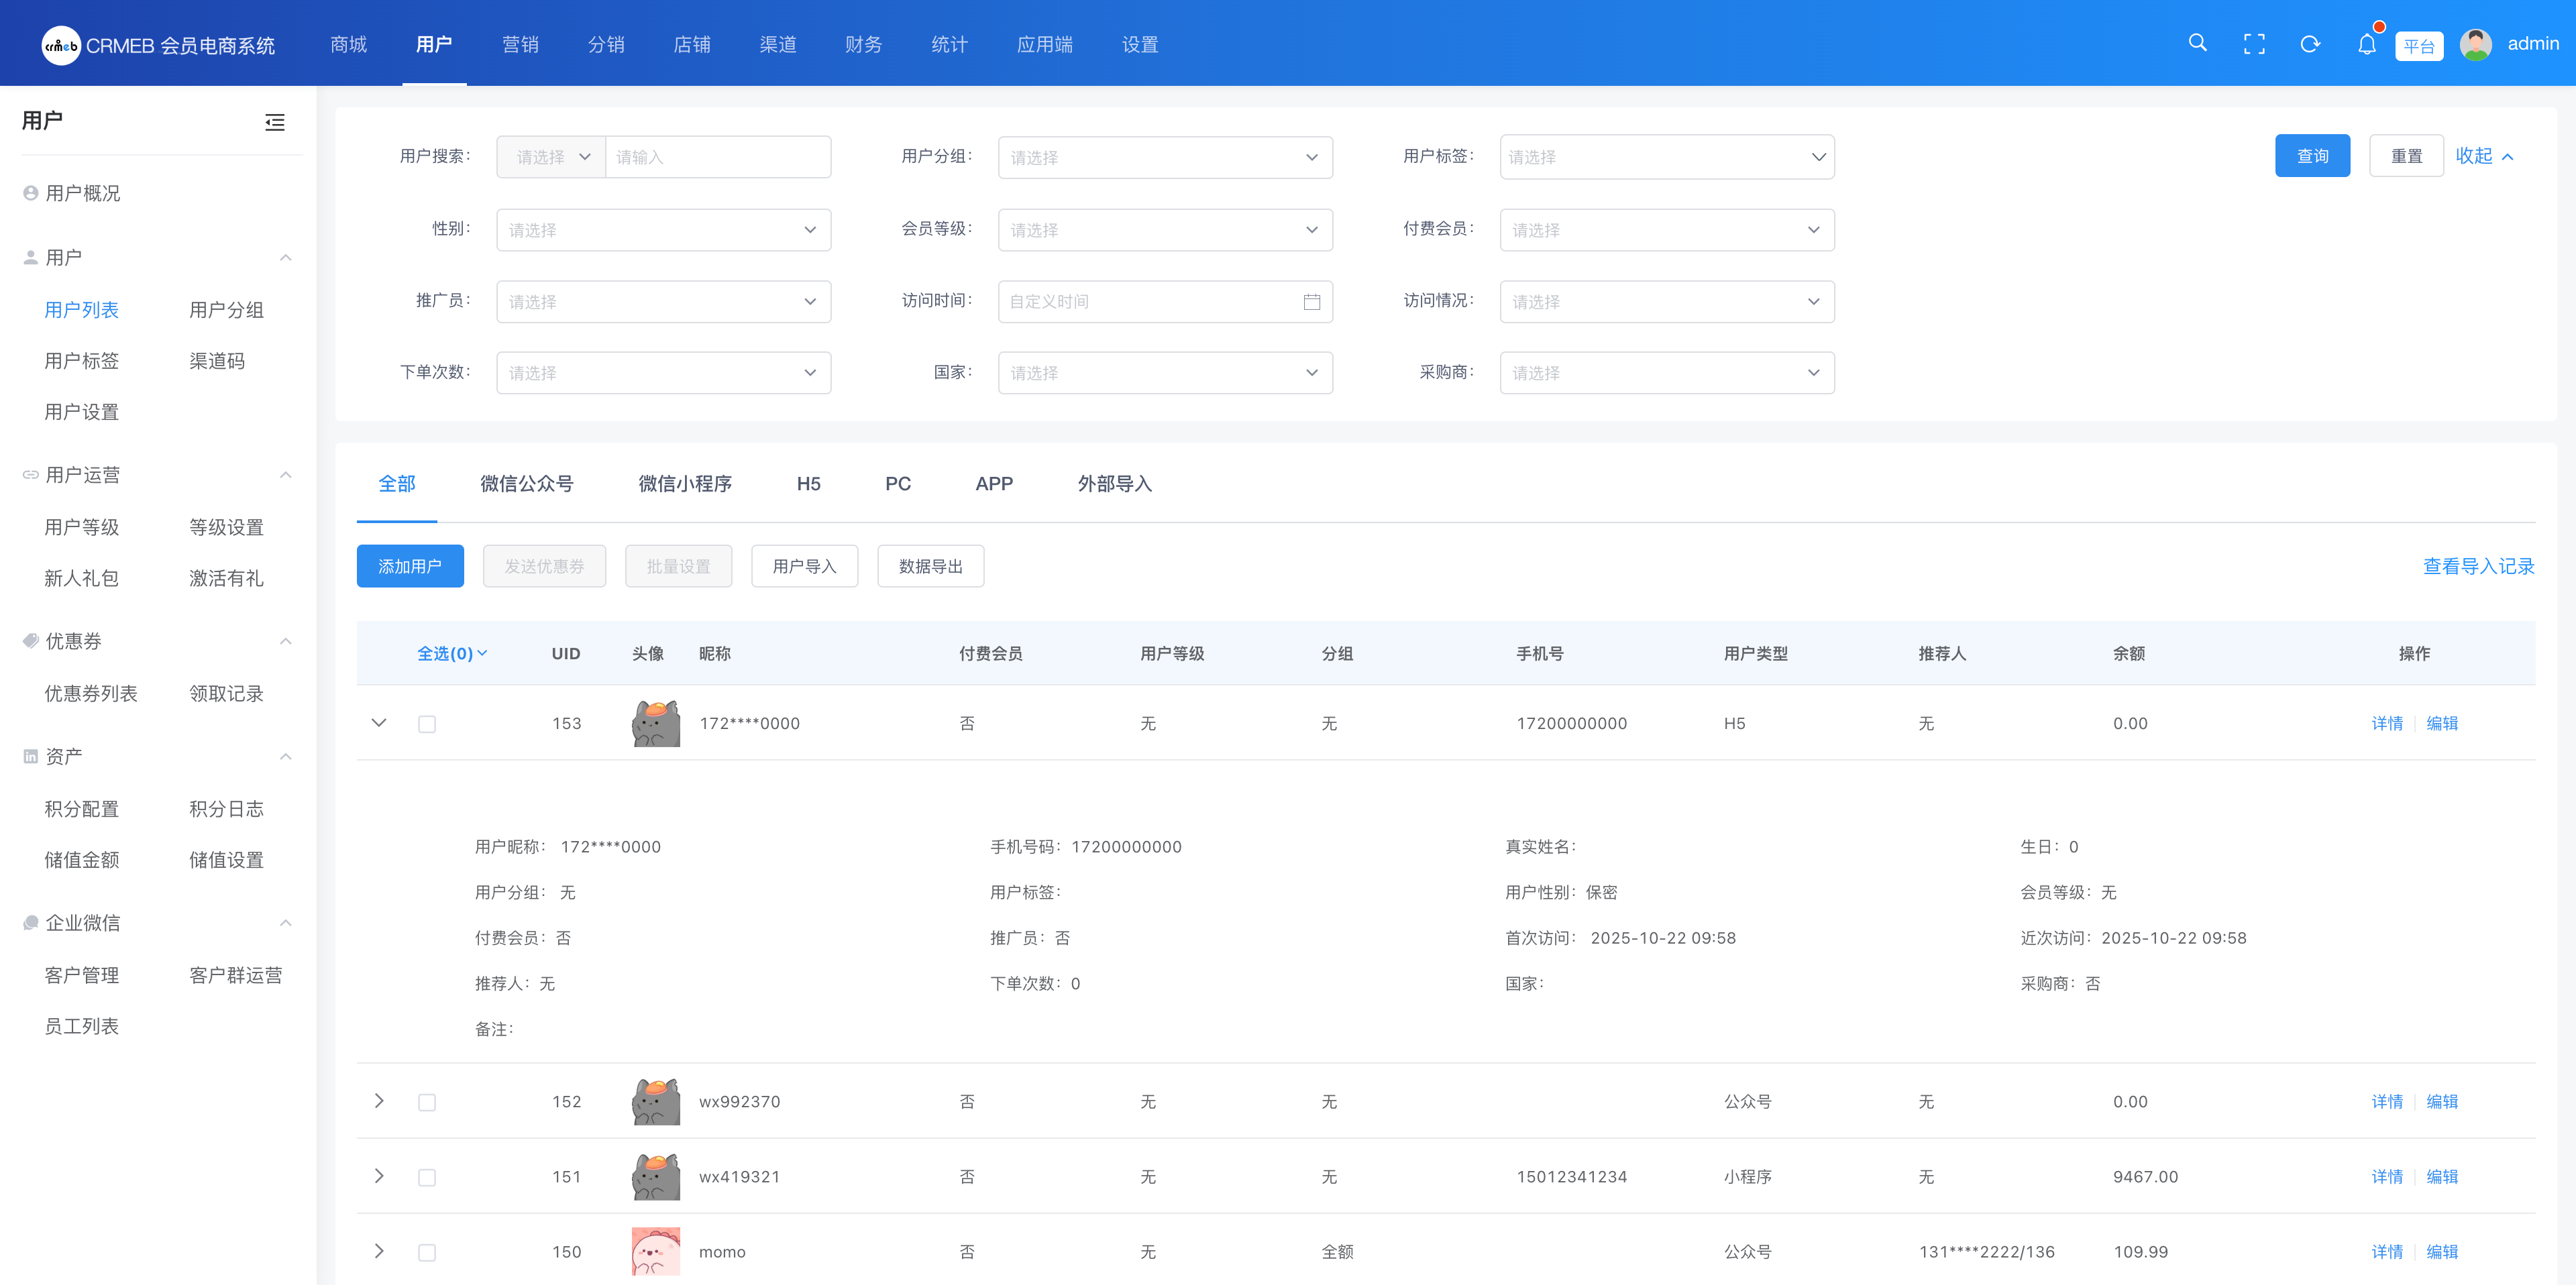Collapse the sidebar with the menu icon
Screen dimensions: 2576x1285
click(274, 122)
